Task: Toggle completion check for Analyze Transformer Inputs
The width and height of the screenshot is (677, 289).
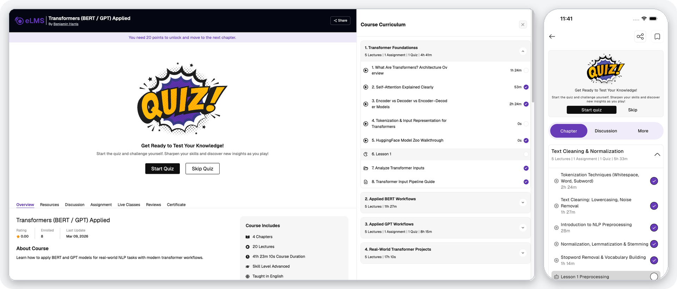Action: [526, 168]
